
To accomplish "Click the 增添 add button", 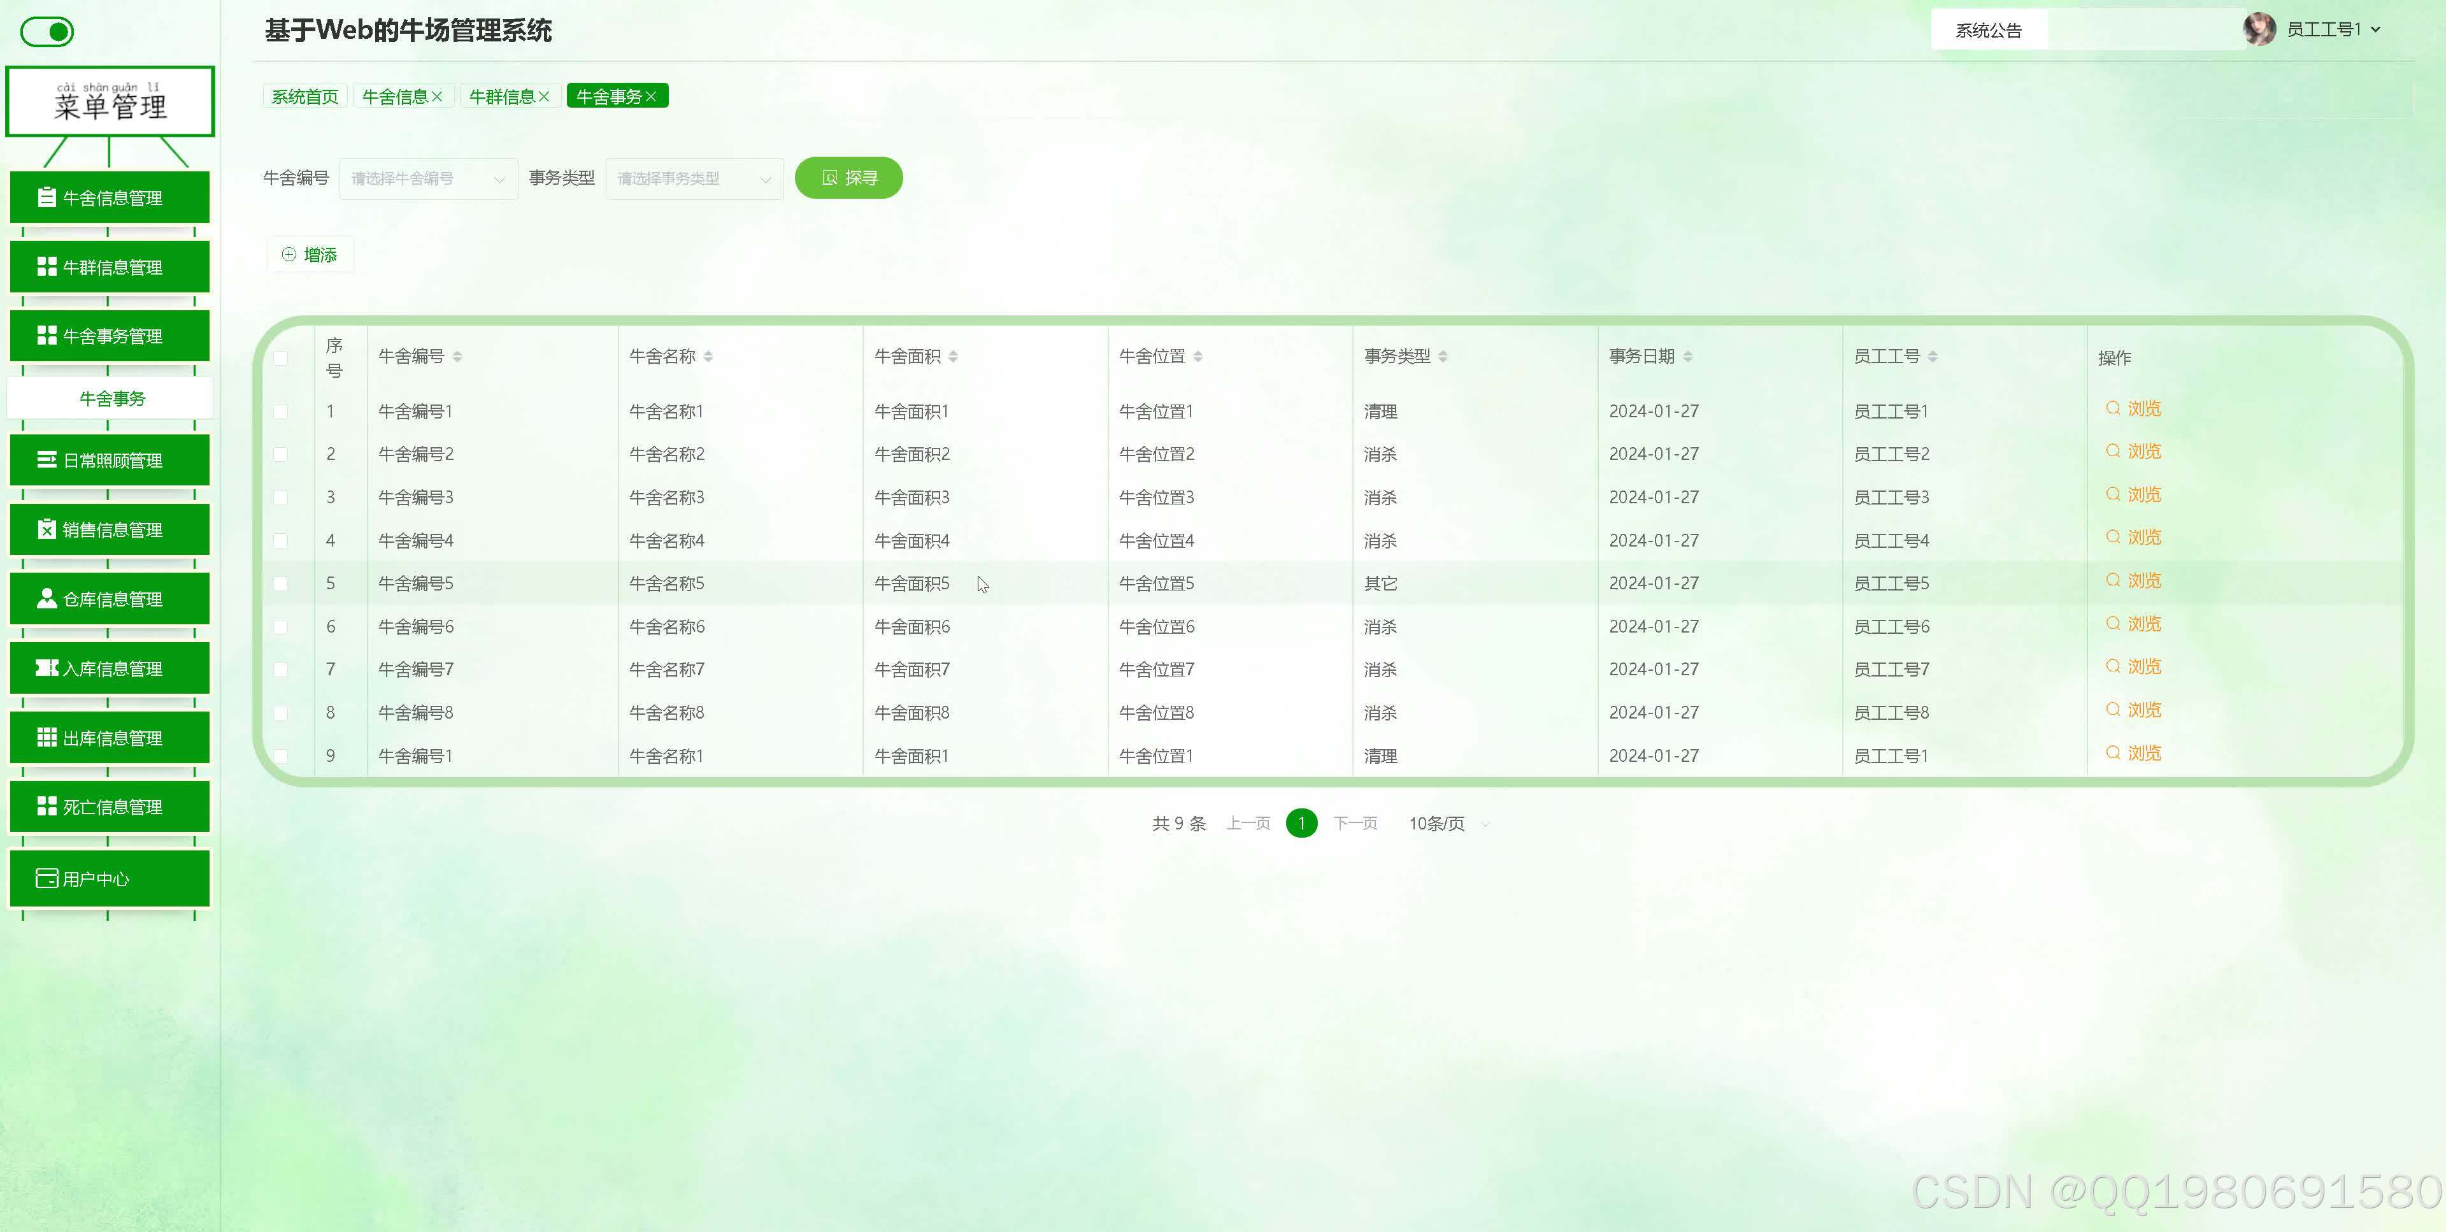I will pyautogui.click(x=310, y=255).
